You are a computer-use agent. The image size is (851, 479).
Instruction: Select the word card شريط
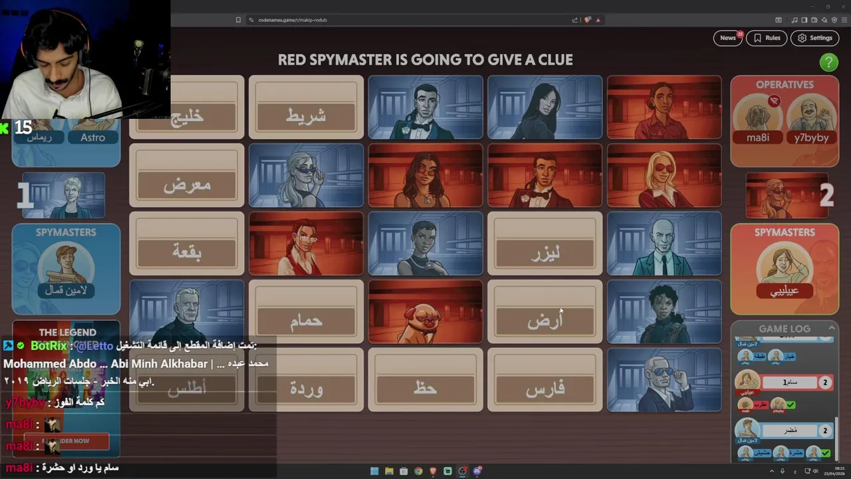click(306, 108)
